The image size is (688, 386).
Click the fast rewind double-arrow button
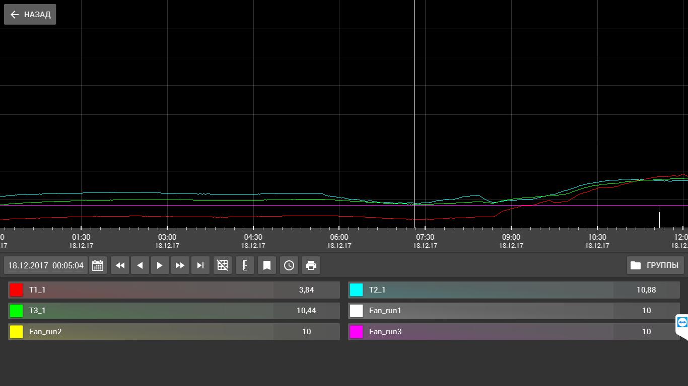coord(120,265)
